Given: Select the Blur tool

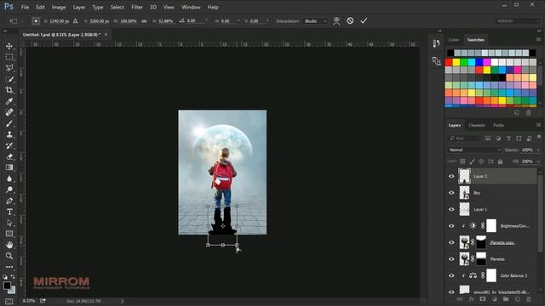Looking at the screenshot, I should point(9,178).
